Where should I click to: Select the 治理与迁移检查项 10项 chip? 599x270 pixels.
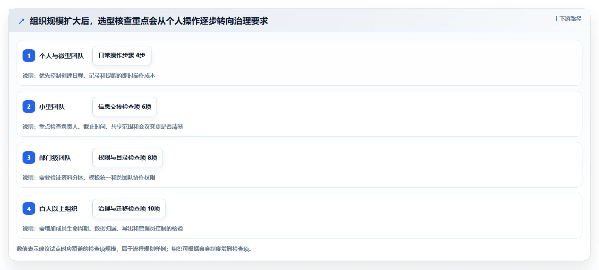pos(129,208)
